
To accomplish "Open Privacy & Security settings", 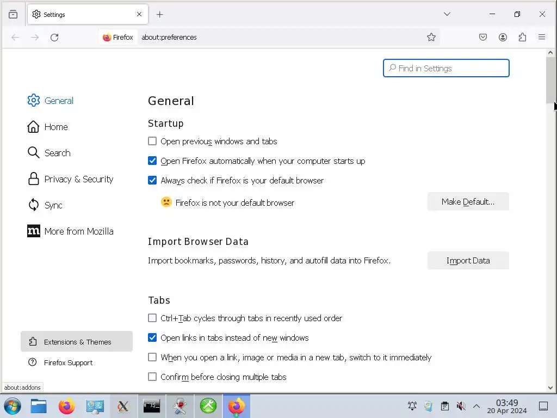I will (70, 179).
